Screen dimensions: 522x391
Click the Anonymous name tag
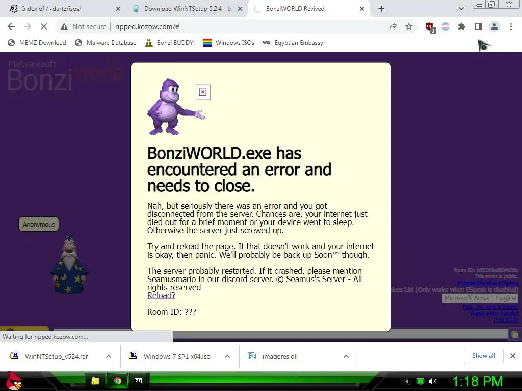click(39, 224)
